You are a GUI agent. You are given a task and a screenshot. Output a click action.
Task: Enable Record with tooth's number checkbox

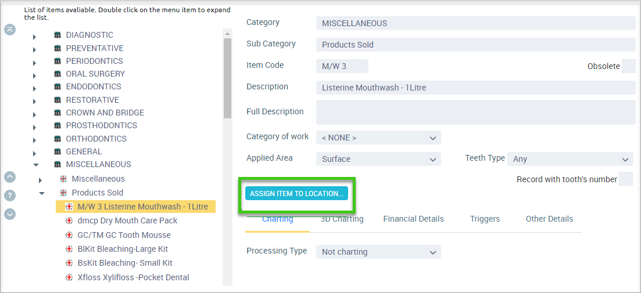[626, 179]
